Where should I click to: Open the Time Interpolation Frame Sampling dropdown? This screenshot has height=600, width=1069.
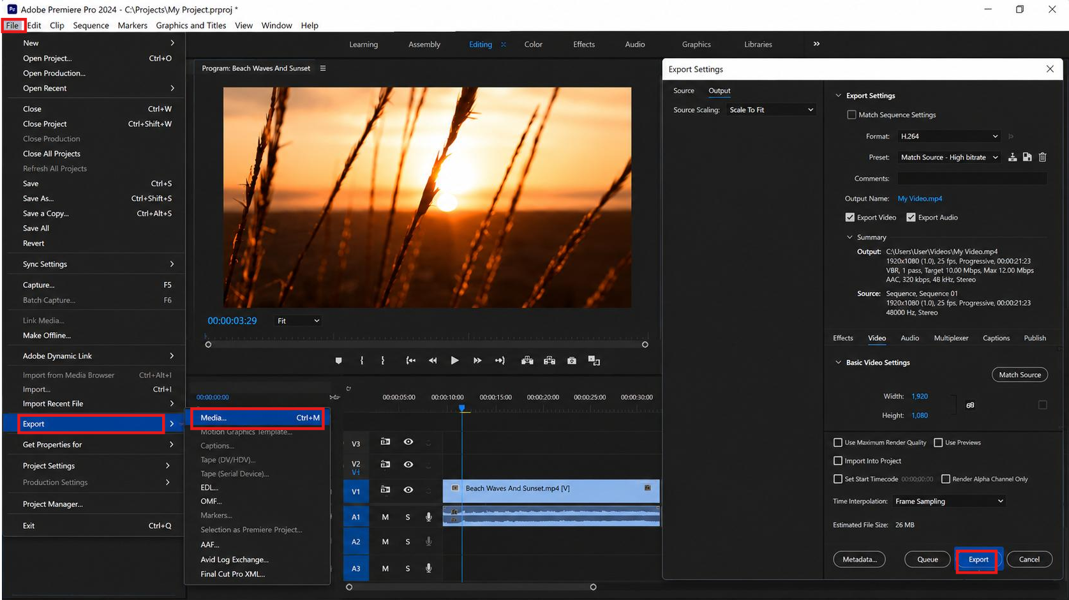tap(949, 502)
